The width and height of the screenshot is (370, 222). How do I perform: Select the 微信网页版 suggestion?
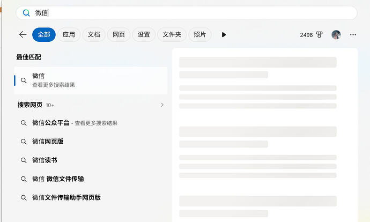[x=91, y=142]
